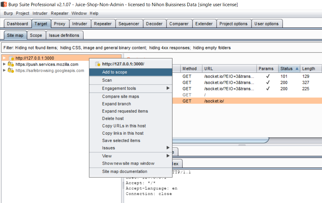Select Scan from the context menu
Screen dimensions: 322x203
(131, 80)
